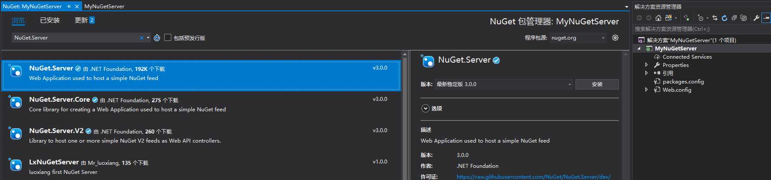Expand the Web.config node
771x180 pixels.
[647, 90]
